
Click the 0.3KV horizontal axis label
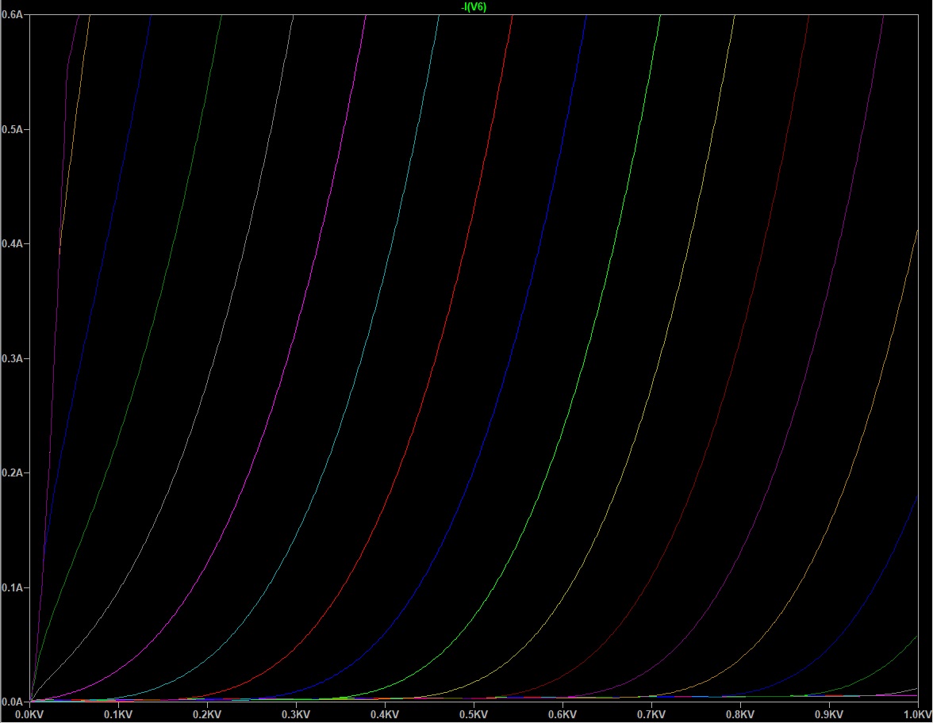[296, 714]
